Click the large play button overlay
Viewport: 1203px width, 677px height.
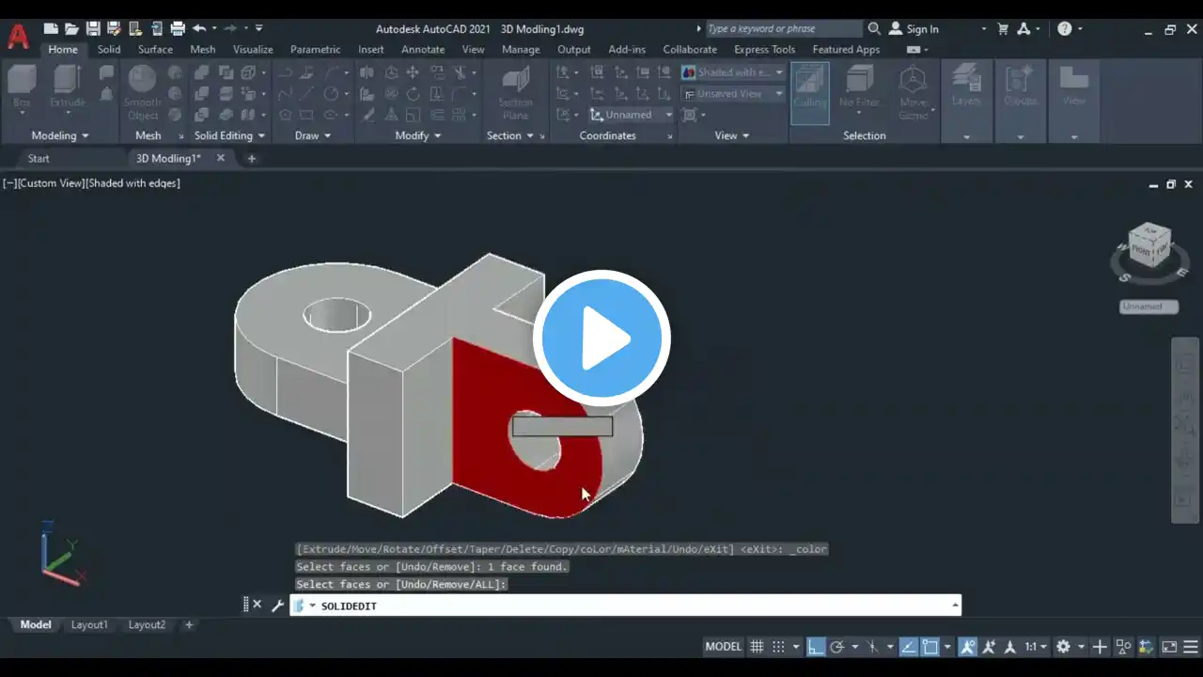pos(601,338)
